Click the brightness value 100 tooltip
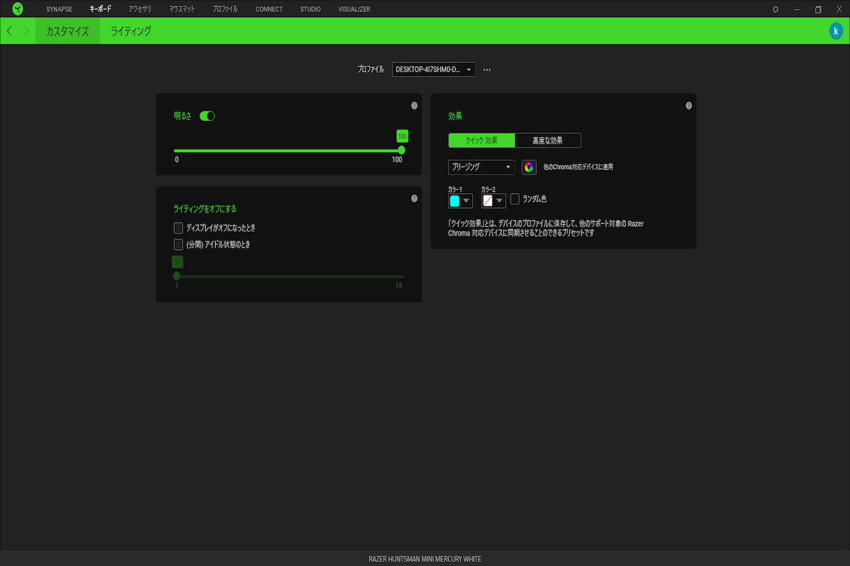The width and height of the screenshot is (850, 566). coord(402,136)
